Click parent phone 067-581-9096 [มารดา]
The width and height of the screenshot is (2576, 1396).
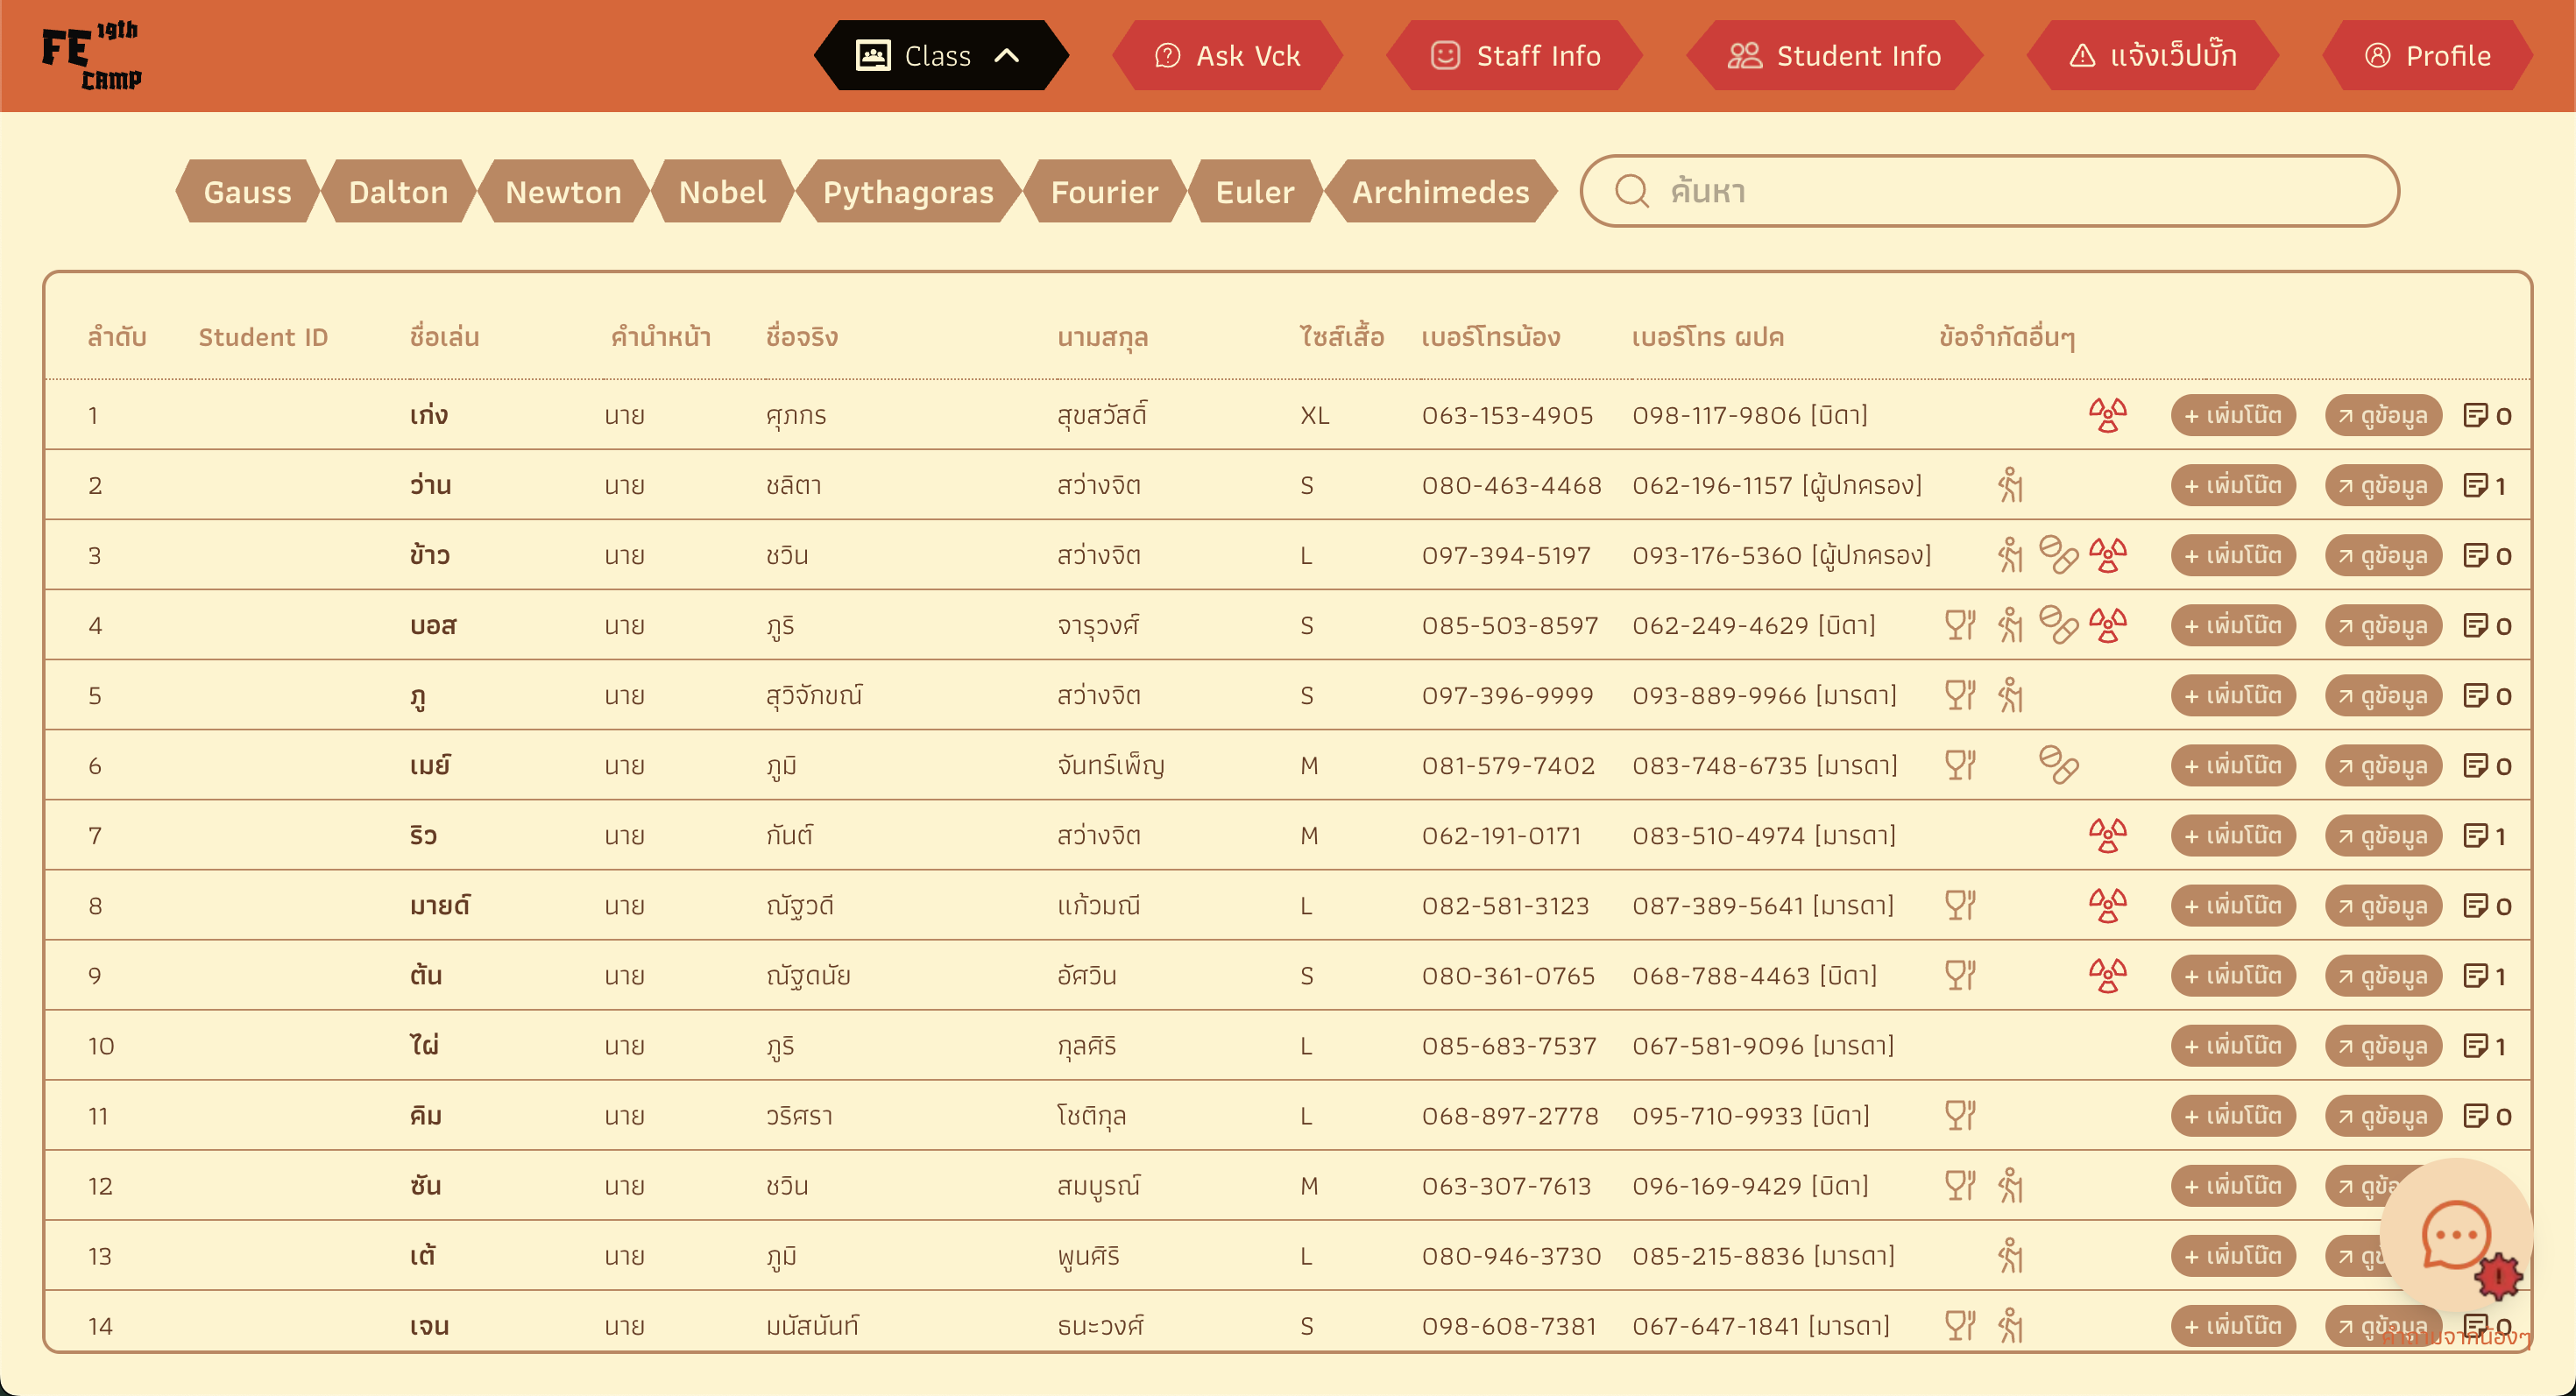coord(1763,1046)
